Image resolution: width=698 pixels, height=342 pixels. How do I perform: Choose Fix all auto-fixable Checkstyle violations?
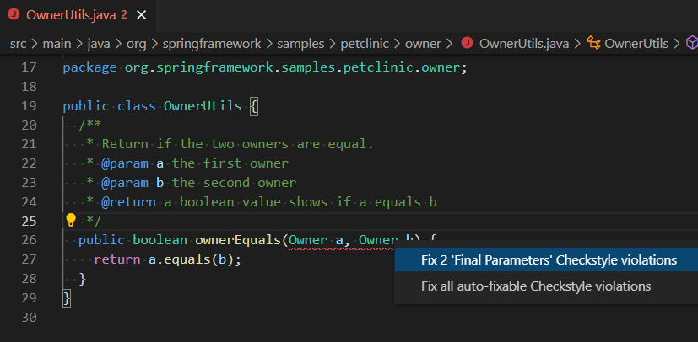(536, 286)
